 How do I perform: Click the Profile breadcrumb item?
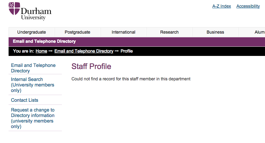click(x=127, y=51)
